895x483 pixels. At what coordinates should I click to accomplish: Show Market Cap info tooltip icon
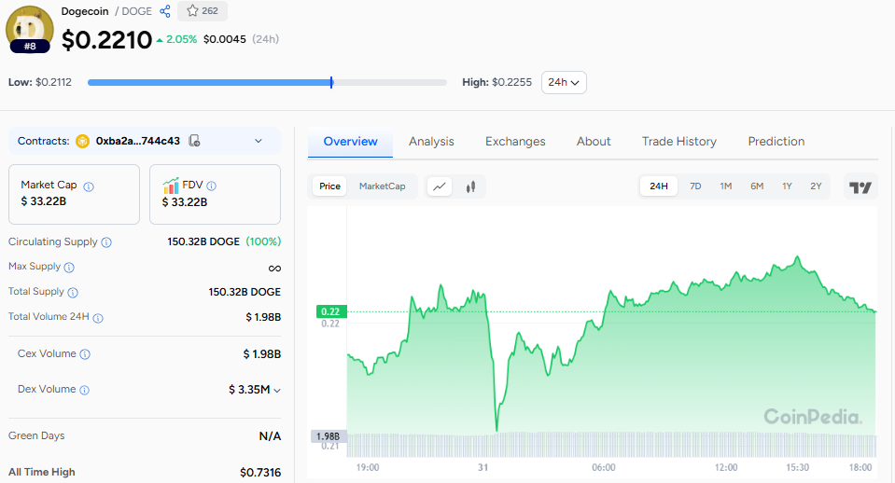[89, 186]
